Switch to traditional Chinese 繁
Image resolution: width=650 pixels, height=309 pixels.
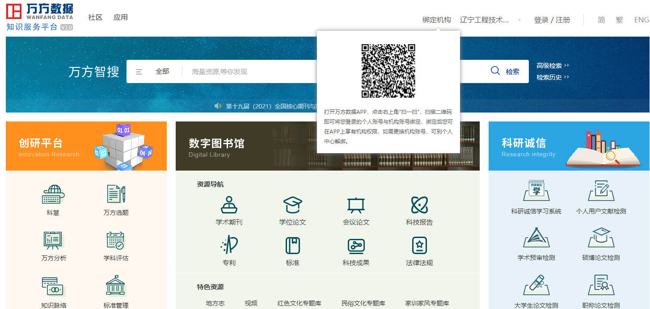click(619, 20)
